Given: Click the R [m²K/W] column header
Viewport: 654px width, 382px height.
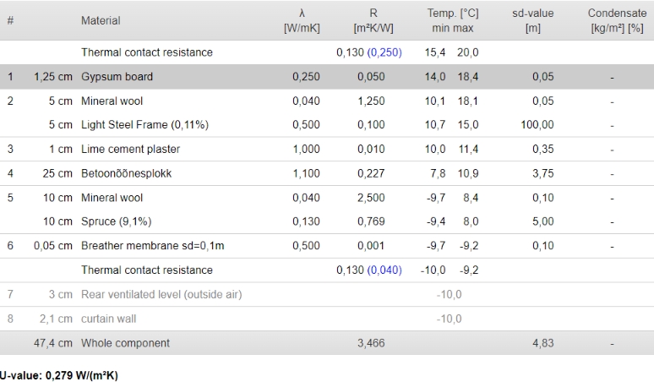Looking at the screenshot, I should click(x=373, y=20).
